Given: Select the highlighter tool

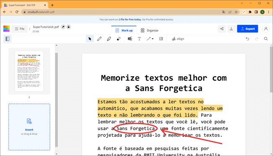Looking at the screenshot, I should (x=109, y=39).
